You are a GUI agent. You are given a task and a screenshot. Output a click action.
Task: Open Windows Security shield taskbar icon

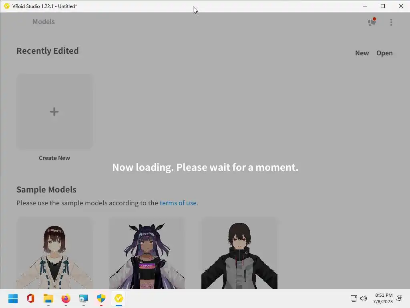coord(101,298)
